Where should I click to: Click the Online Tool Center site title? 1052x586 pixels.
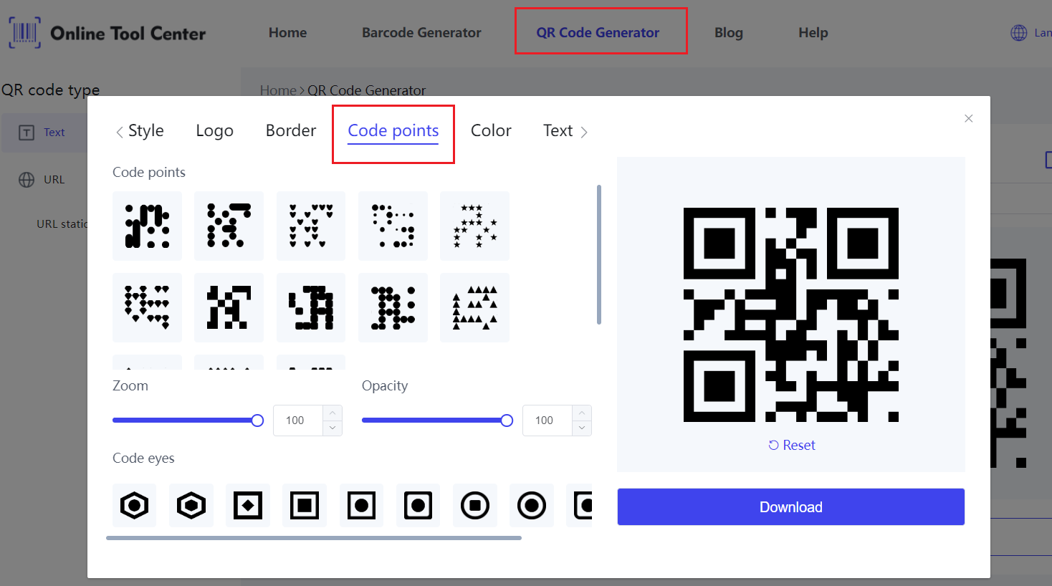coord(128,33)
